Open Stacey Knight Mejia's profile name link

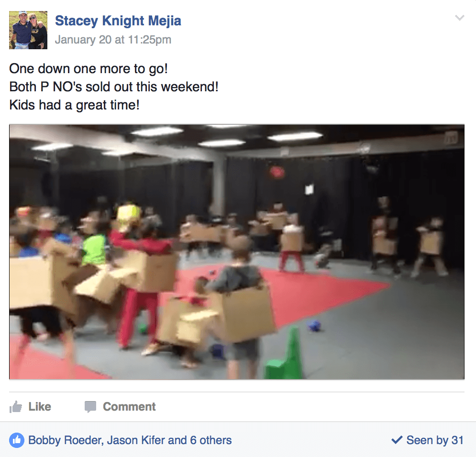tap(118, 21)
